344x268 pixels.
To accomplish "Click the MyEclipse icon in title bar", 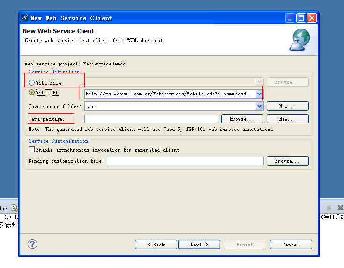I will pyautogui.click(x=25, y=18).
